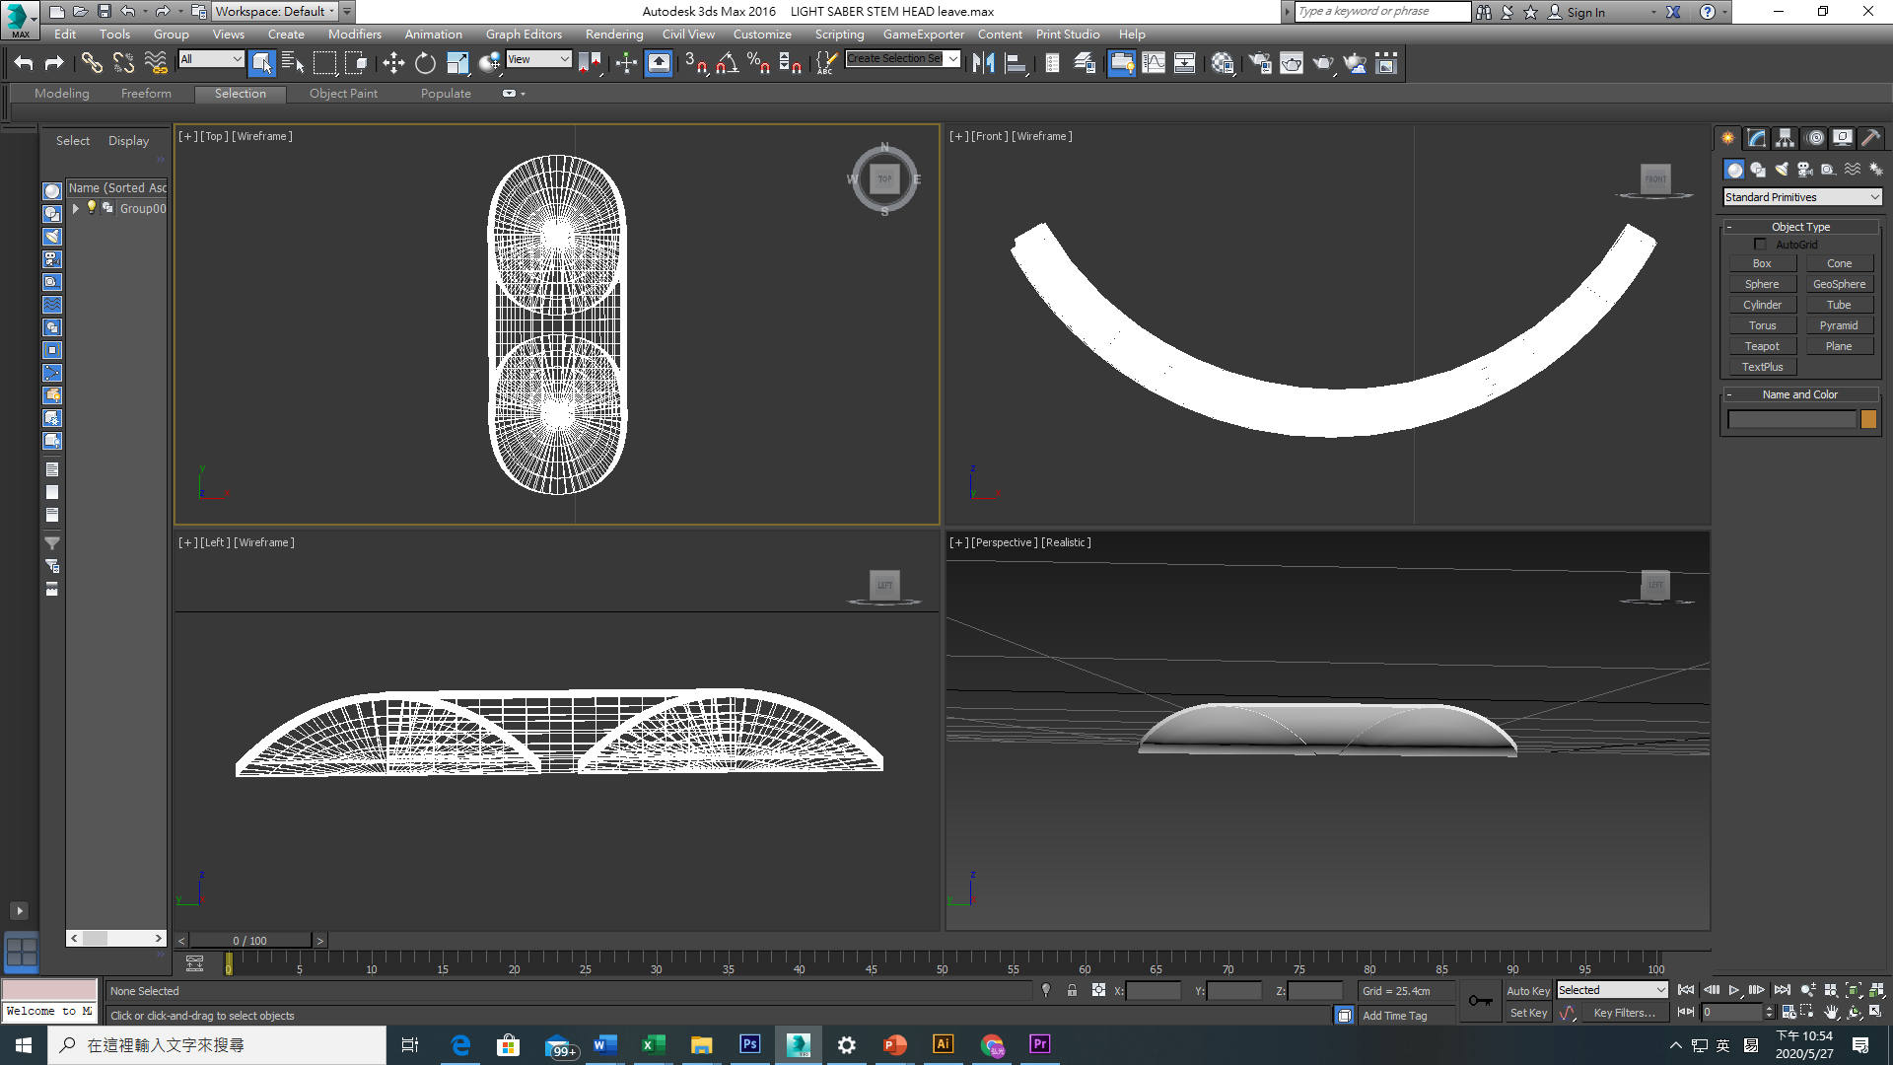Select the Scale tool

point(457,63)
